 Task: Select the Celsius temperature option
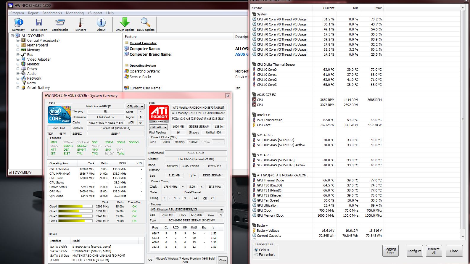pyautogui.click(x=256, y=250)
